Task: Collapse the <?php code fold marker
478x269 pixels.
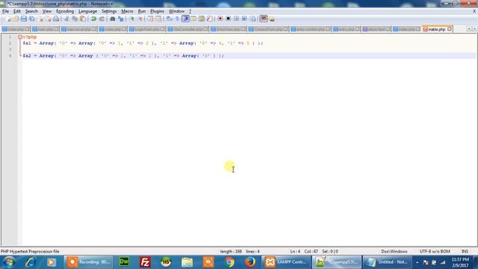Action: tap(20, 37)
